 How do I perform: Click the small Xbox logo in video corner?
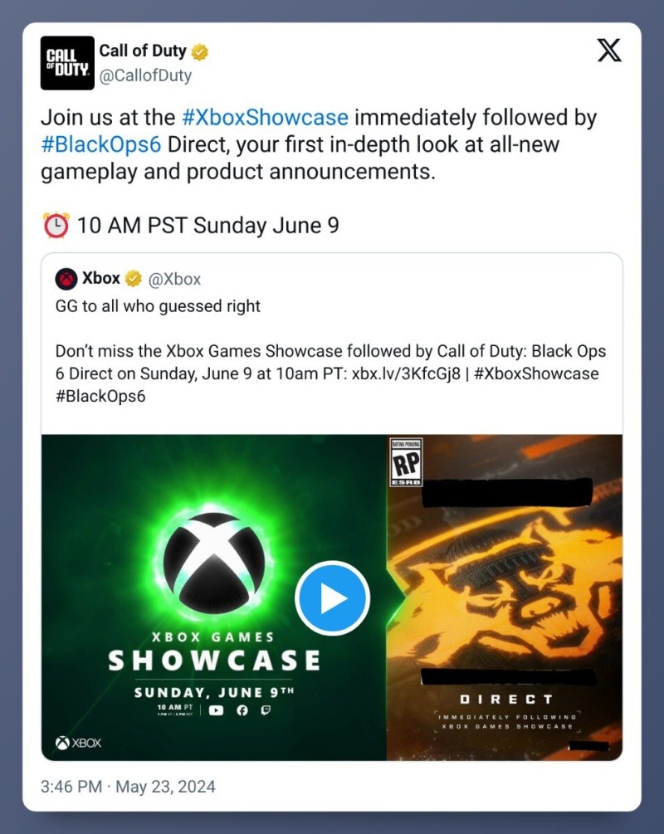pos(78,743)
